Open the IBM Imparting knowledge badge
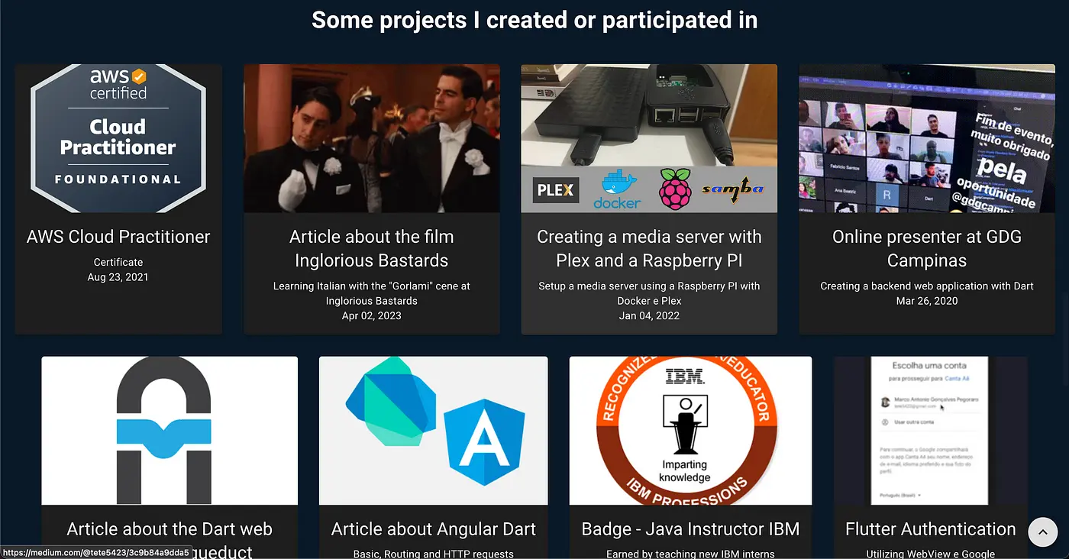Image resolution: width=1069 pixels, height=559 pixels. click(x=690, y=431)
